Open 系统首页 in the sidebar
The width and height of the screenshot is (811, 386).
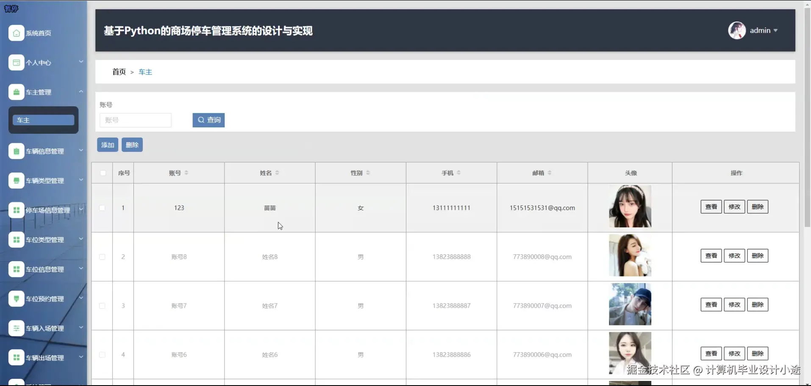tap(39, 33)
